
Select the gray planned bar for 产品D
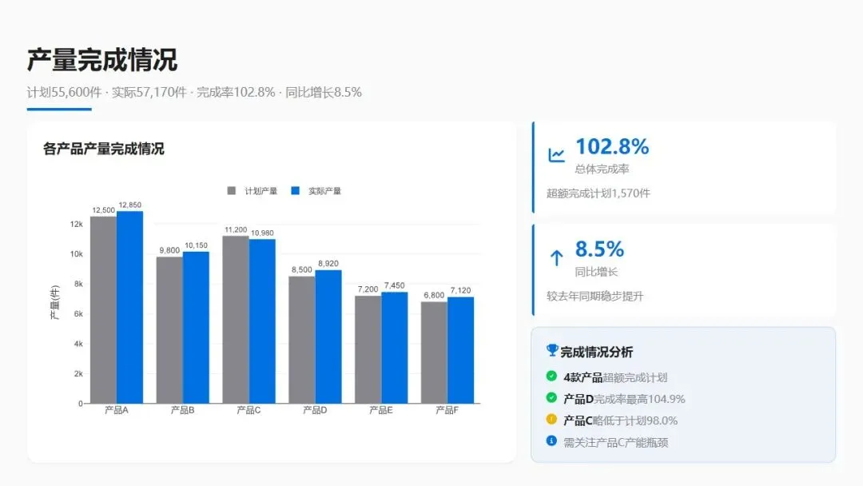[301, 340]
